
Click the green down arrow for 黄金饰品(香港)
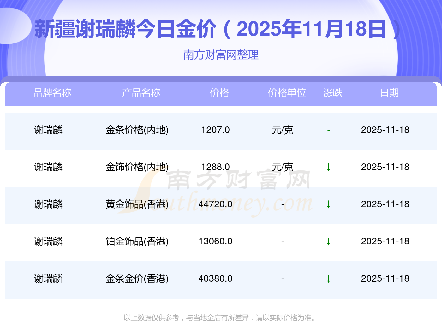328,204
